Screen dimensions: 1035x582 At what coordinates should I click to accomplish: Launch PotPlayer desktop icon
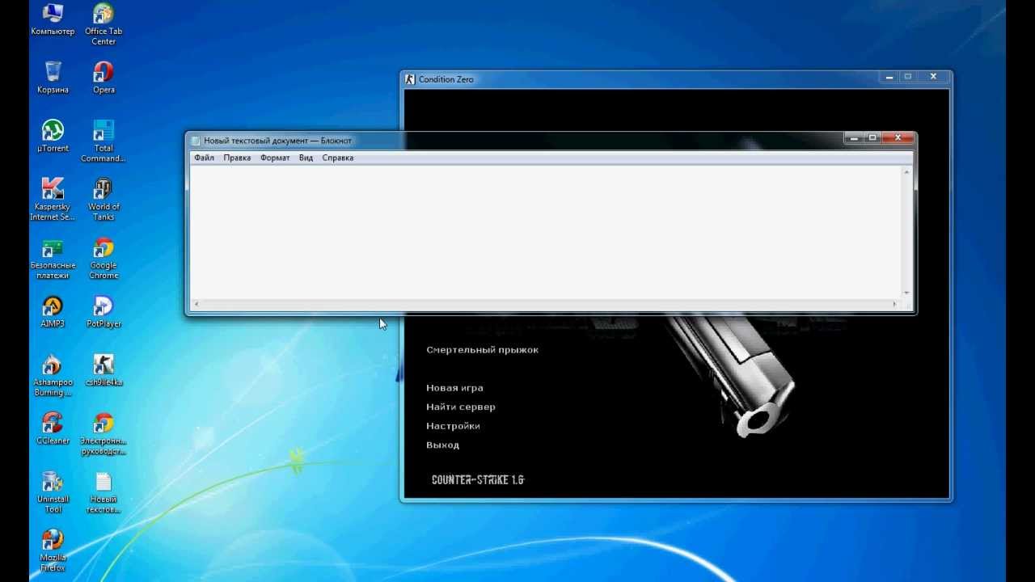tap(103, 311)
